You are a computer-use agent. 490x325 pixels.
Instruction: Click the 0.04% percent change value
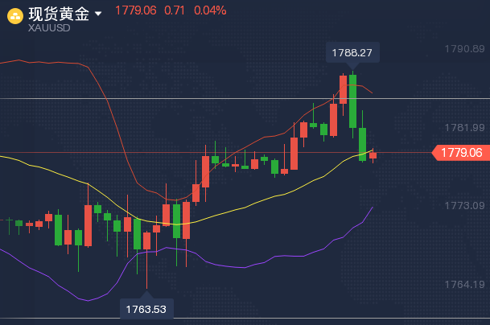(x=210, y=10)
